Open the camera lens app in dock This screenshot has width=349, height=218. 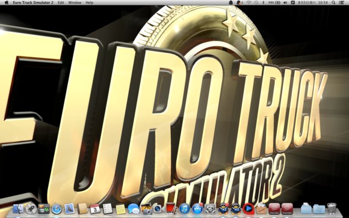pos(158,209)
